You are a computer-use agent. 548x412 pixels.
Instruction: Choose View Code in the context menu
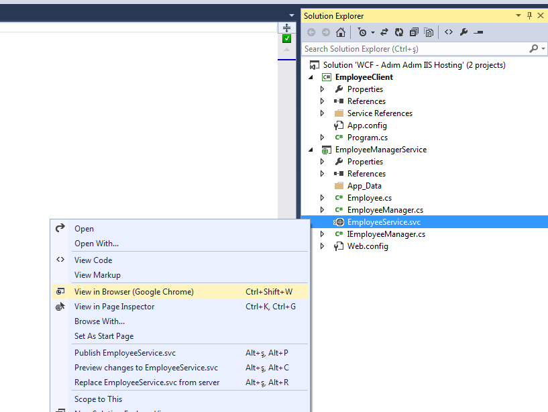click(x=180, y=260)
